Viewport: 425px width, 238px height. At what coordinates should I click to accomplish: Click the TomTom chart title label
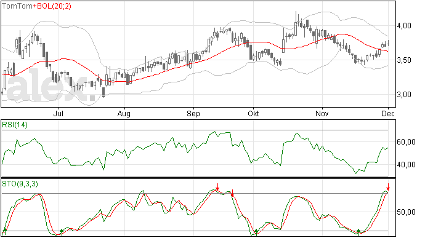17,6
